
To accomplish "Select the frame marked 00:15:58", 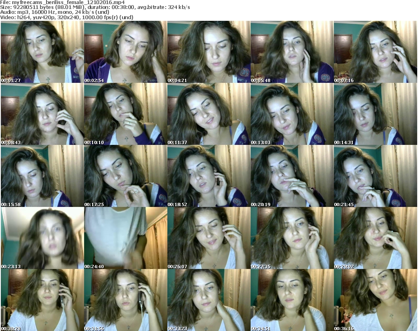I will [x=42, y=176].
